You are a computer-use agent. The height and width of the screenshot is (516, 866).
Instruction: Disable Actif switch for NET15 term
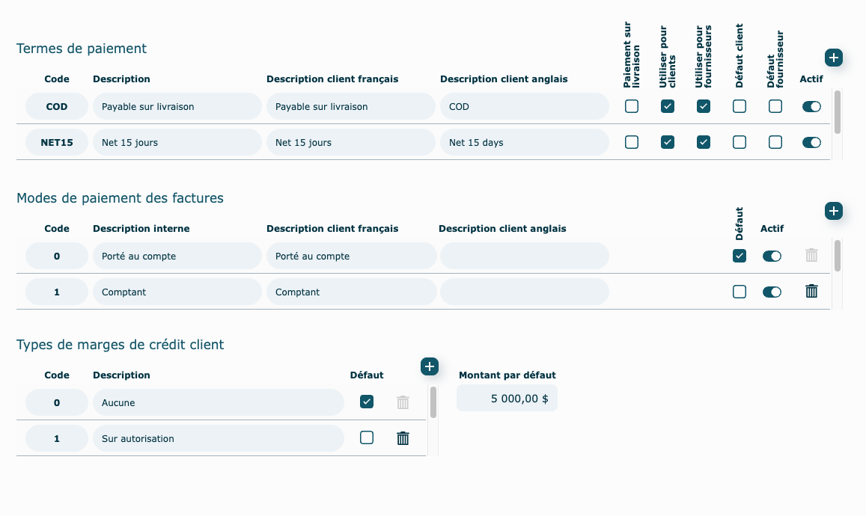(x=811, y=142)
